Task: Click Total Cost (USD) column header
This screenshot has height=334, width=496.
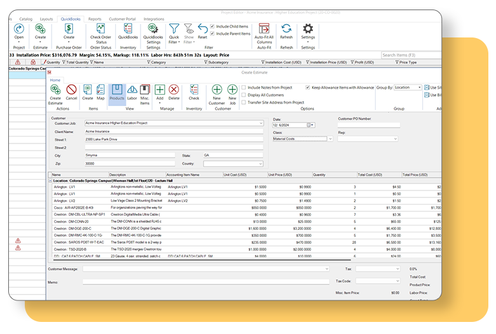Action: tap(379, 175)
